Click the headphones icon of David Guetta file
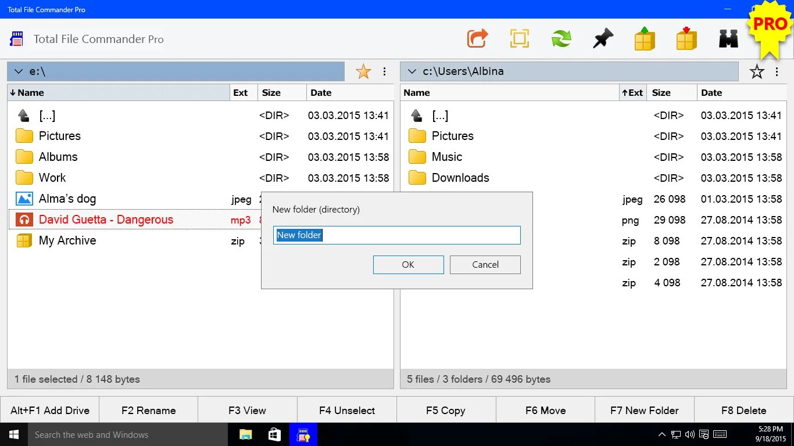Image resolution: width=794 pixels, height=446 pixels. coord(24,220)
